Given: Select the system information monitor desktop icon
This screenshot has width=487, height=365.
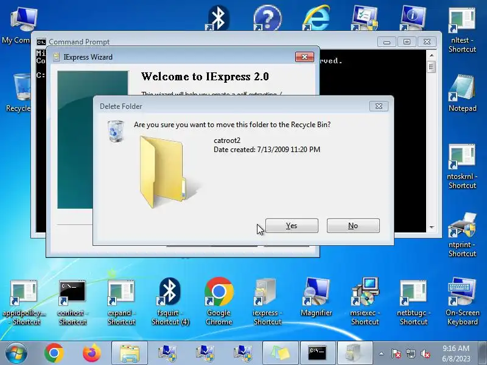Looking at the screenshot, I should tap(413, 18).
